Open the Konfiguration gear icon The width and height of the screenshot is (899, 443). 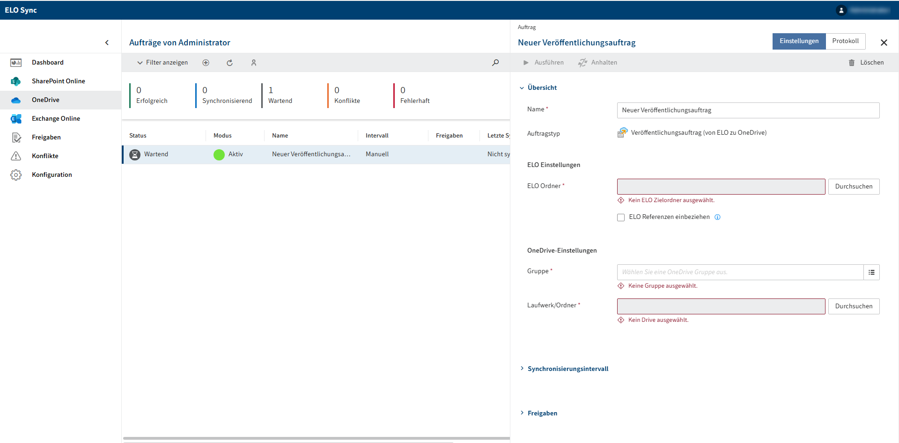click(x=16, y=175)
